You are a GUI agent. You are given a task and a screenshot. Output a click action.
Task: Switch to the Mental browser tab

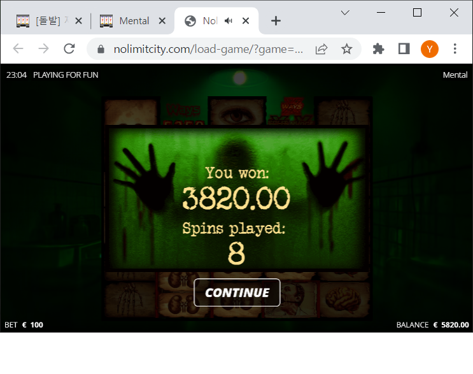132,21
